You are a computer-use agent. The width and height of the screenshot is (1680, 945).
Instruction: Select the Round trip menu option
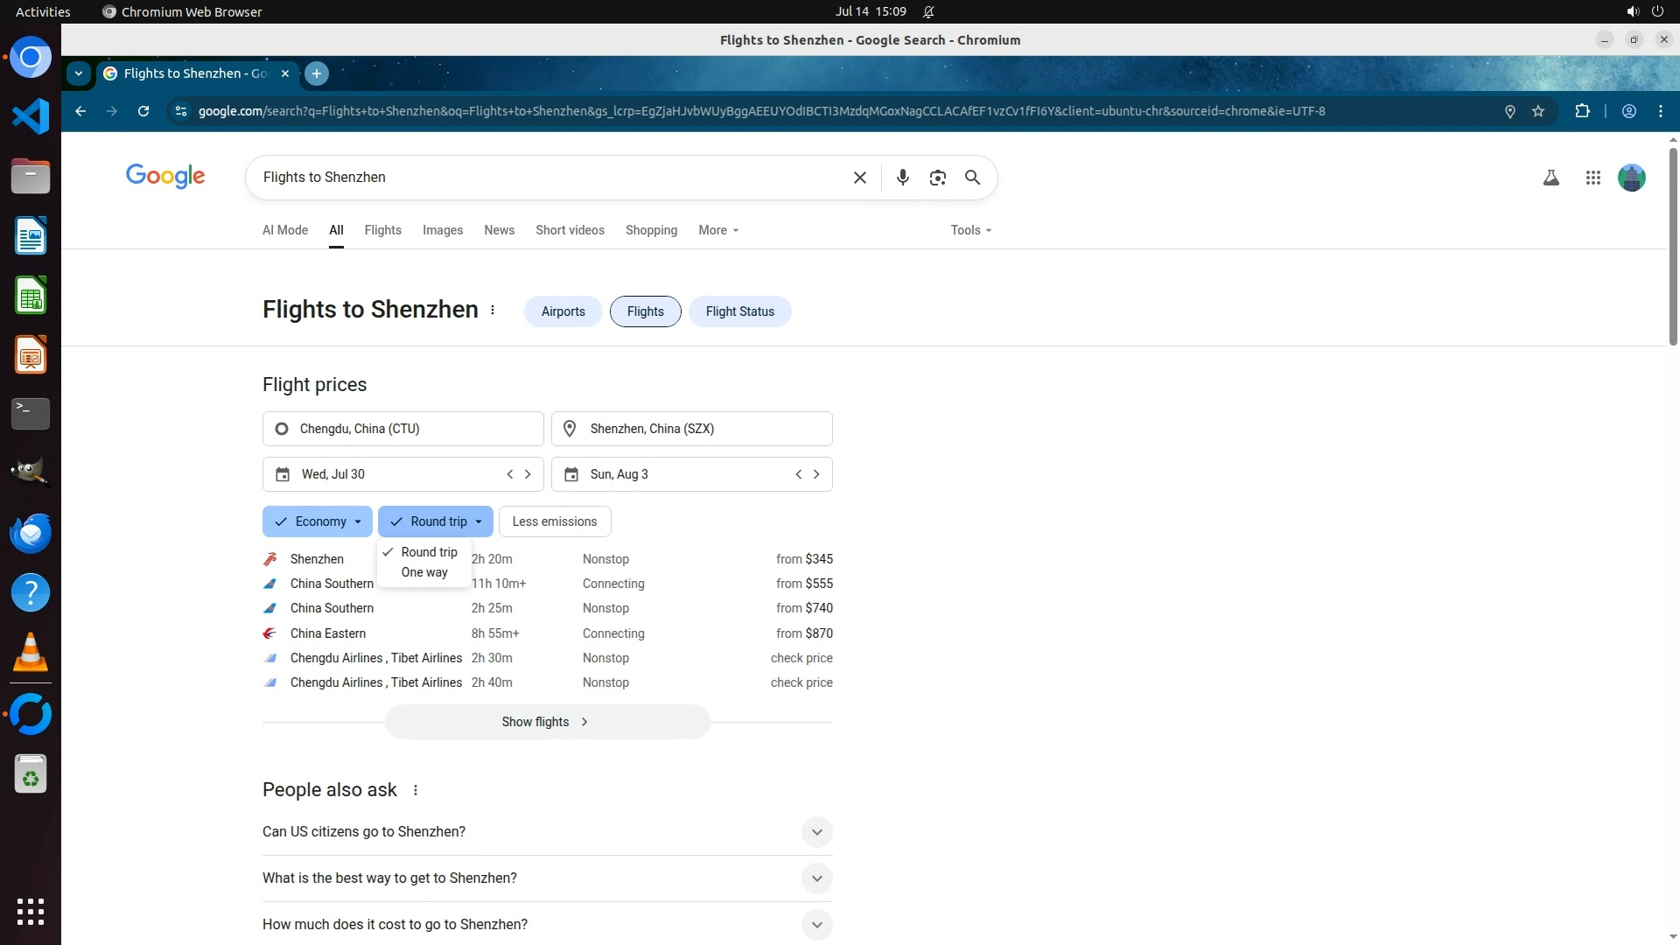(x=429, y=552)
